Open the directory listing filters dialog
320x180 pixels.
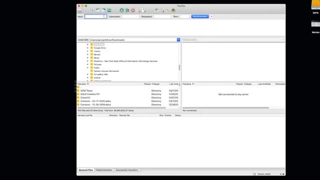click(x=156, y=10)
